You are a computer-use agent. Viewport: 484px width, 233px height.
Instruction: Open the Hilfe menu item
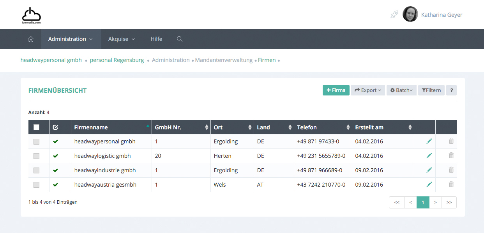tap(156, 39)
